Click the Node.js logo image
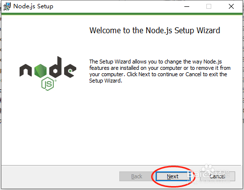Screen dimensions: 244x190 pyautogui.click(x=48, y=73)
